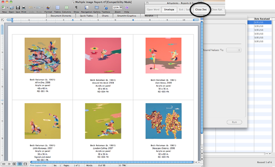Click the Close Doc button
275x167 pixels.
tap(201, 10)
